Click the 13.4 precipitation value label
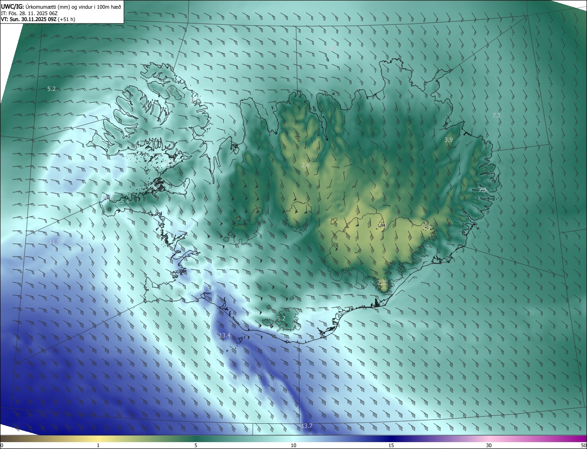The image size is (587, 449). [x=225, y=336]
